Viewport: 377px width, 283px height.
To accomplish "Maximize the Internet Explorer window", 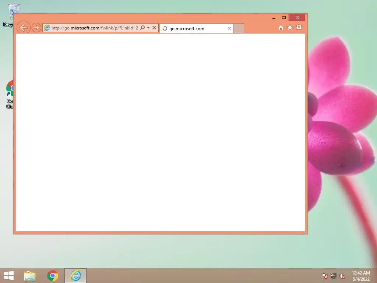I will point(284,18).
